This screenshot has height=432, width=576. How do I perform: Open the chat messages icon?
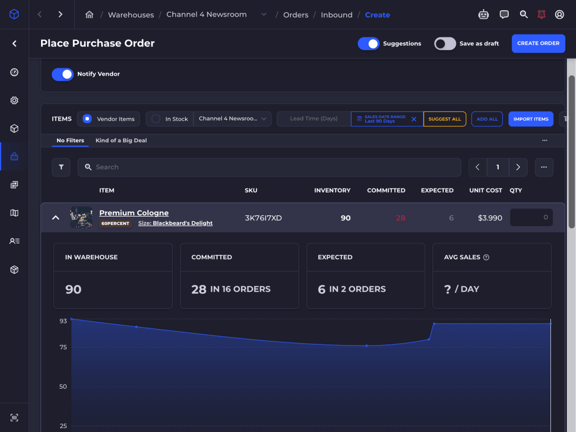(504, 14)
